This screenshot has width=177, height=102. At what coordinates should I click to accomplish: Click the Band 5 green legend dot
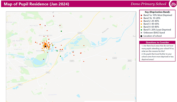pyautogui.click(x=141, y=30)
